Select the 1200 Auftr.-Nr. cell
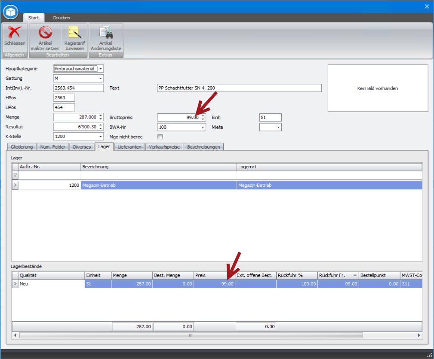The width and height of the screenshot is (434, 359). (x=49, y=185)
